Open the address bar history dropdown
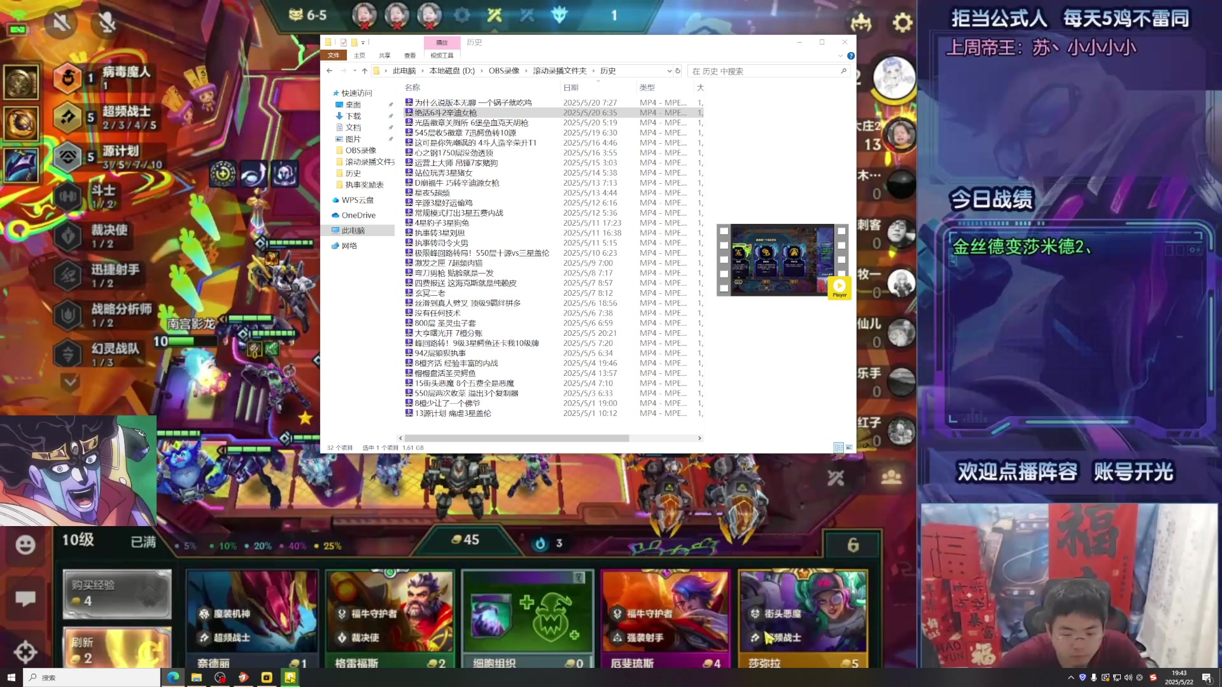The height and width of the screenshot is (687, 1222). 669,71
